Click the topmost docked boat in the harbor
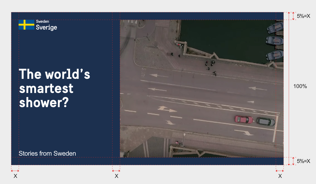 [274, 28]
